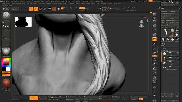The image size is (182, 102).
Task: Activate Draw mode button
Action: [36, 9]
